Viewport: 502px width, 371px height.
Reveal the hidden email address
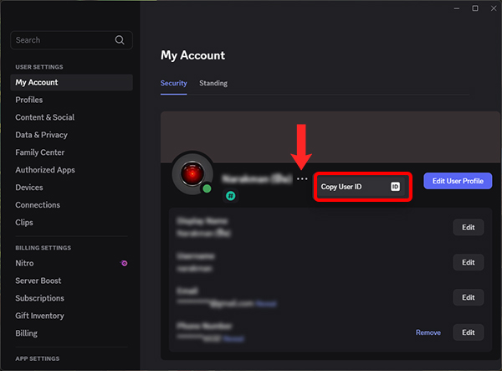click(x=266, y=303)
